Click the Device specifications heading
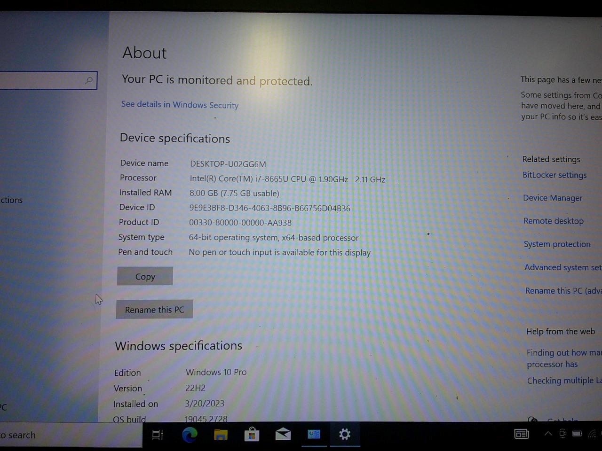Screen dimensions: 602x451 click(x=175, y=138)
